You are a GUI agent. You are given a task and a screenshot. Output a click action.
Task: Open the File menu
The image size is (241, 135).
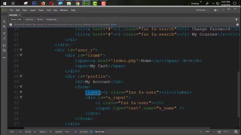pyautogui.click(x=11, y=10)
